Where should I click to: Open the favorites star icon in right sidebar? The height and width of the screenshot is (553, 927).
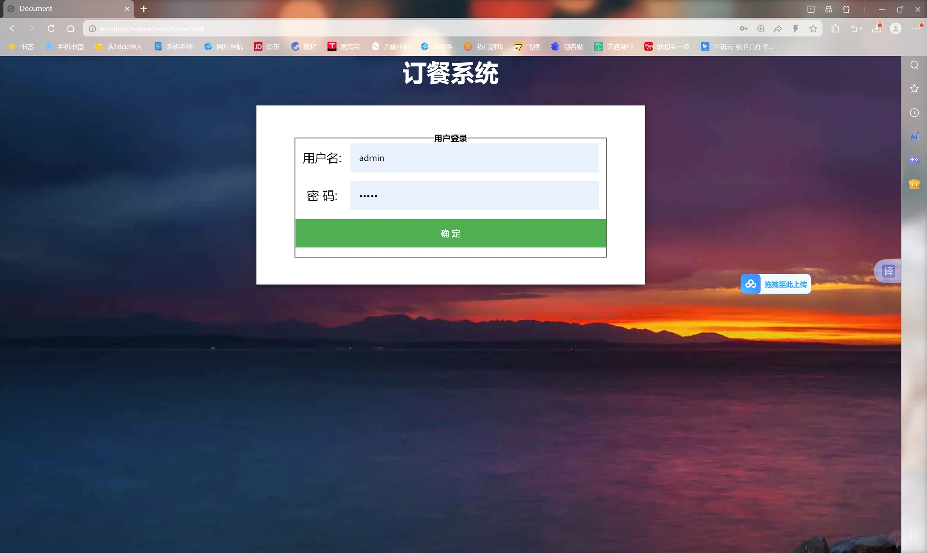(914, 88)
